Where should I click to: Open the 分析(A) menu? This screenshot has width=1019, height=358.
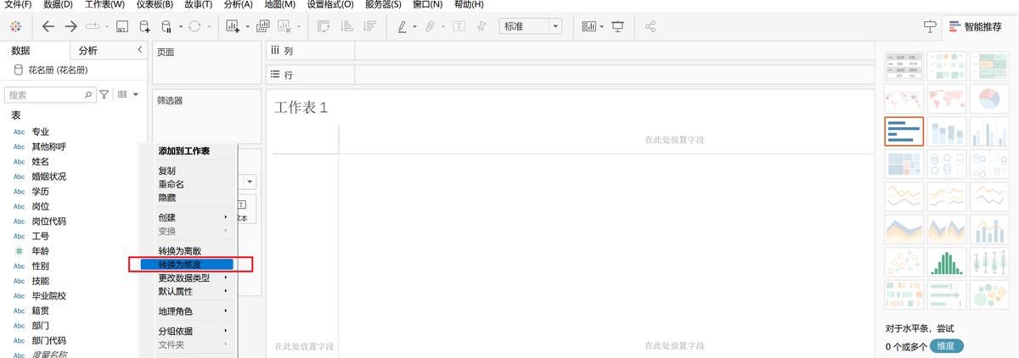point(239,4)
